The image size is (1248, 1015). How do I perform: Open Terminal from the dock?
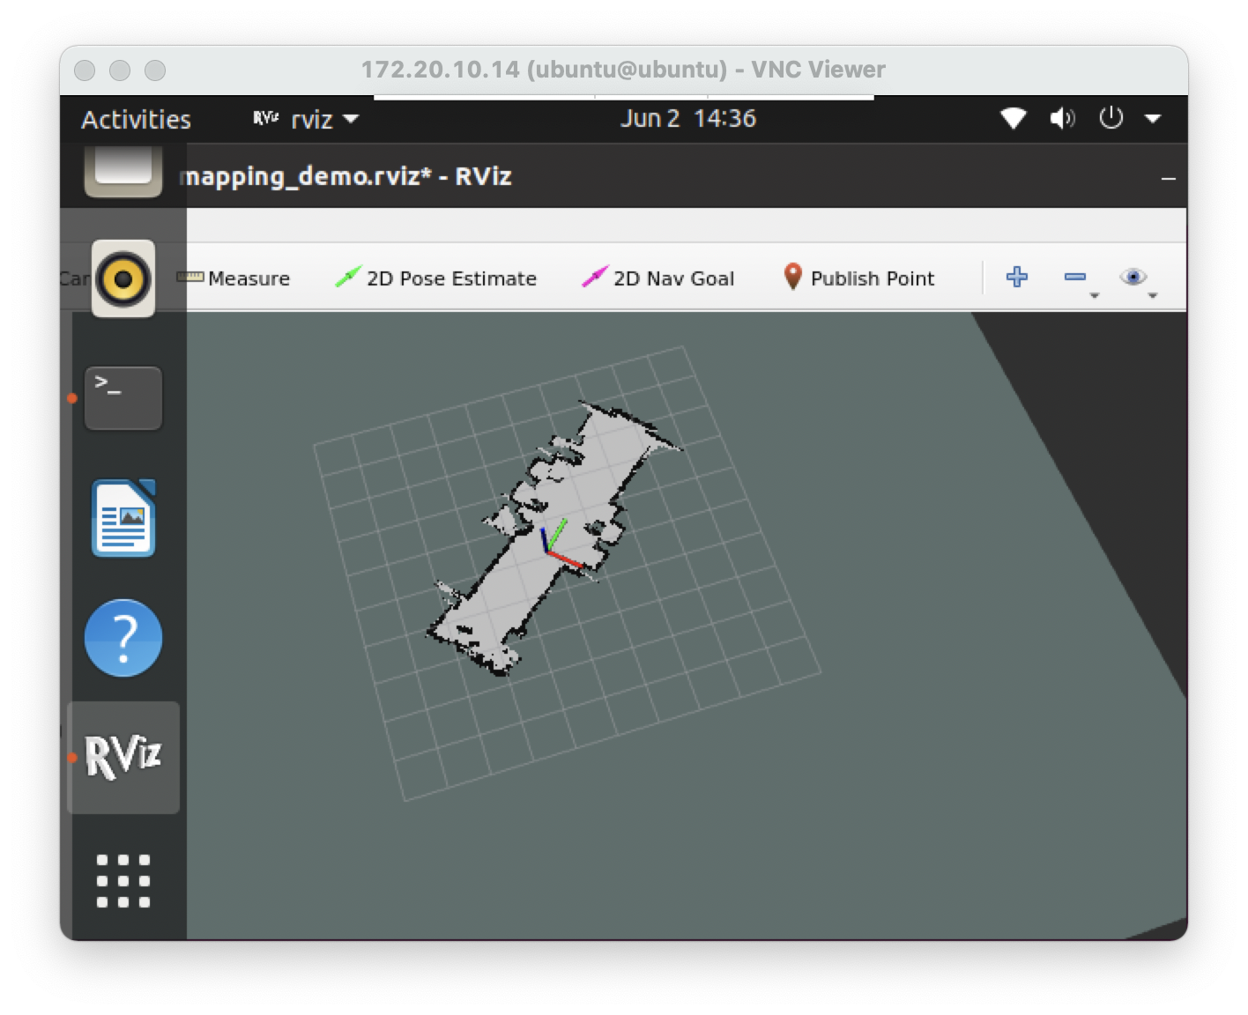pos(123,398)
